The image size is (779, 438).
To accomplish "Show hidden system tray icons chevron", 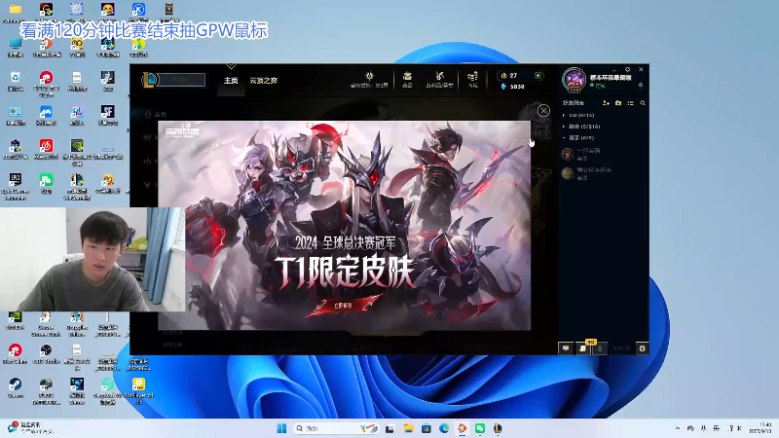I will [x=678, y=428].
